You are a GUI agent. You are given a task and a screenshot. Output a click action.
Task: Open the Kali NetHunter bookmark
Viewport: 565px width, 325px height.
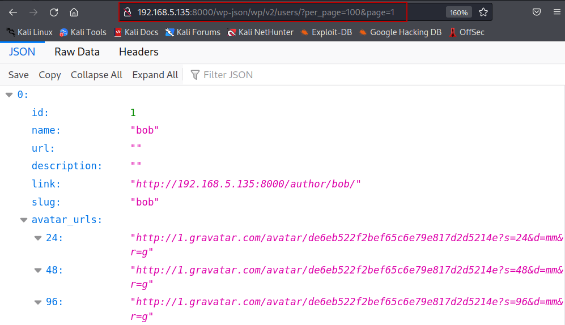[261, 32]
